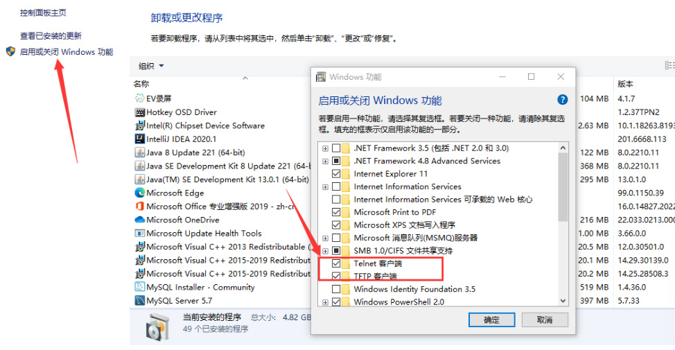Expand the Microsoft 消息队列(MSMQ)服务器 node
This screenshot has height=350, width=675.
(326, 238)
